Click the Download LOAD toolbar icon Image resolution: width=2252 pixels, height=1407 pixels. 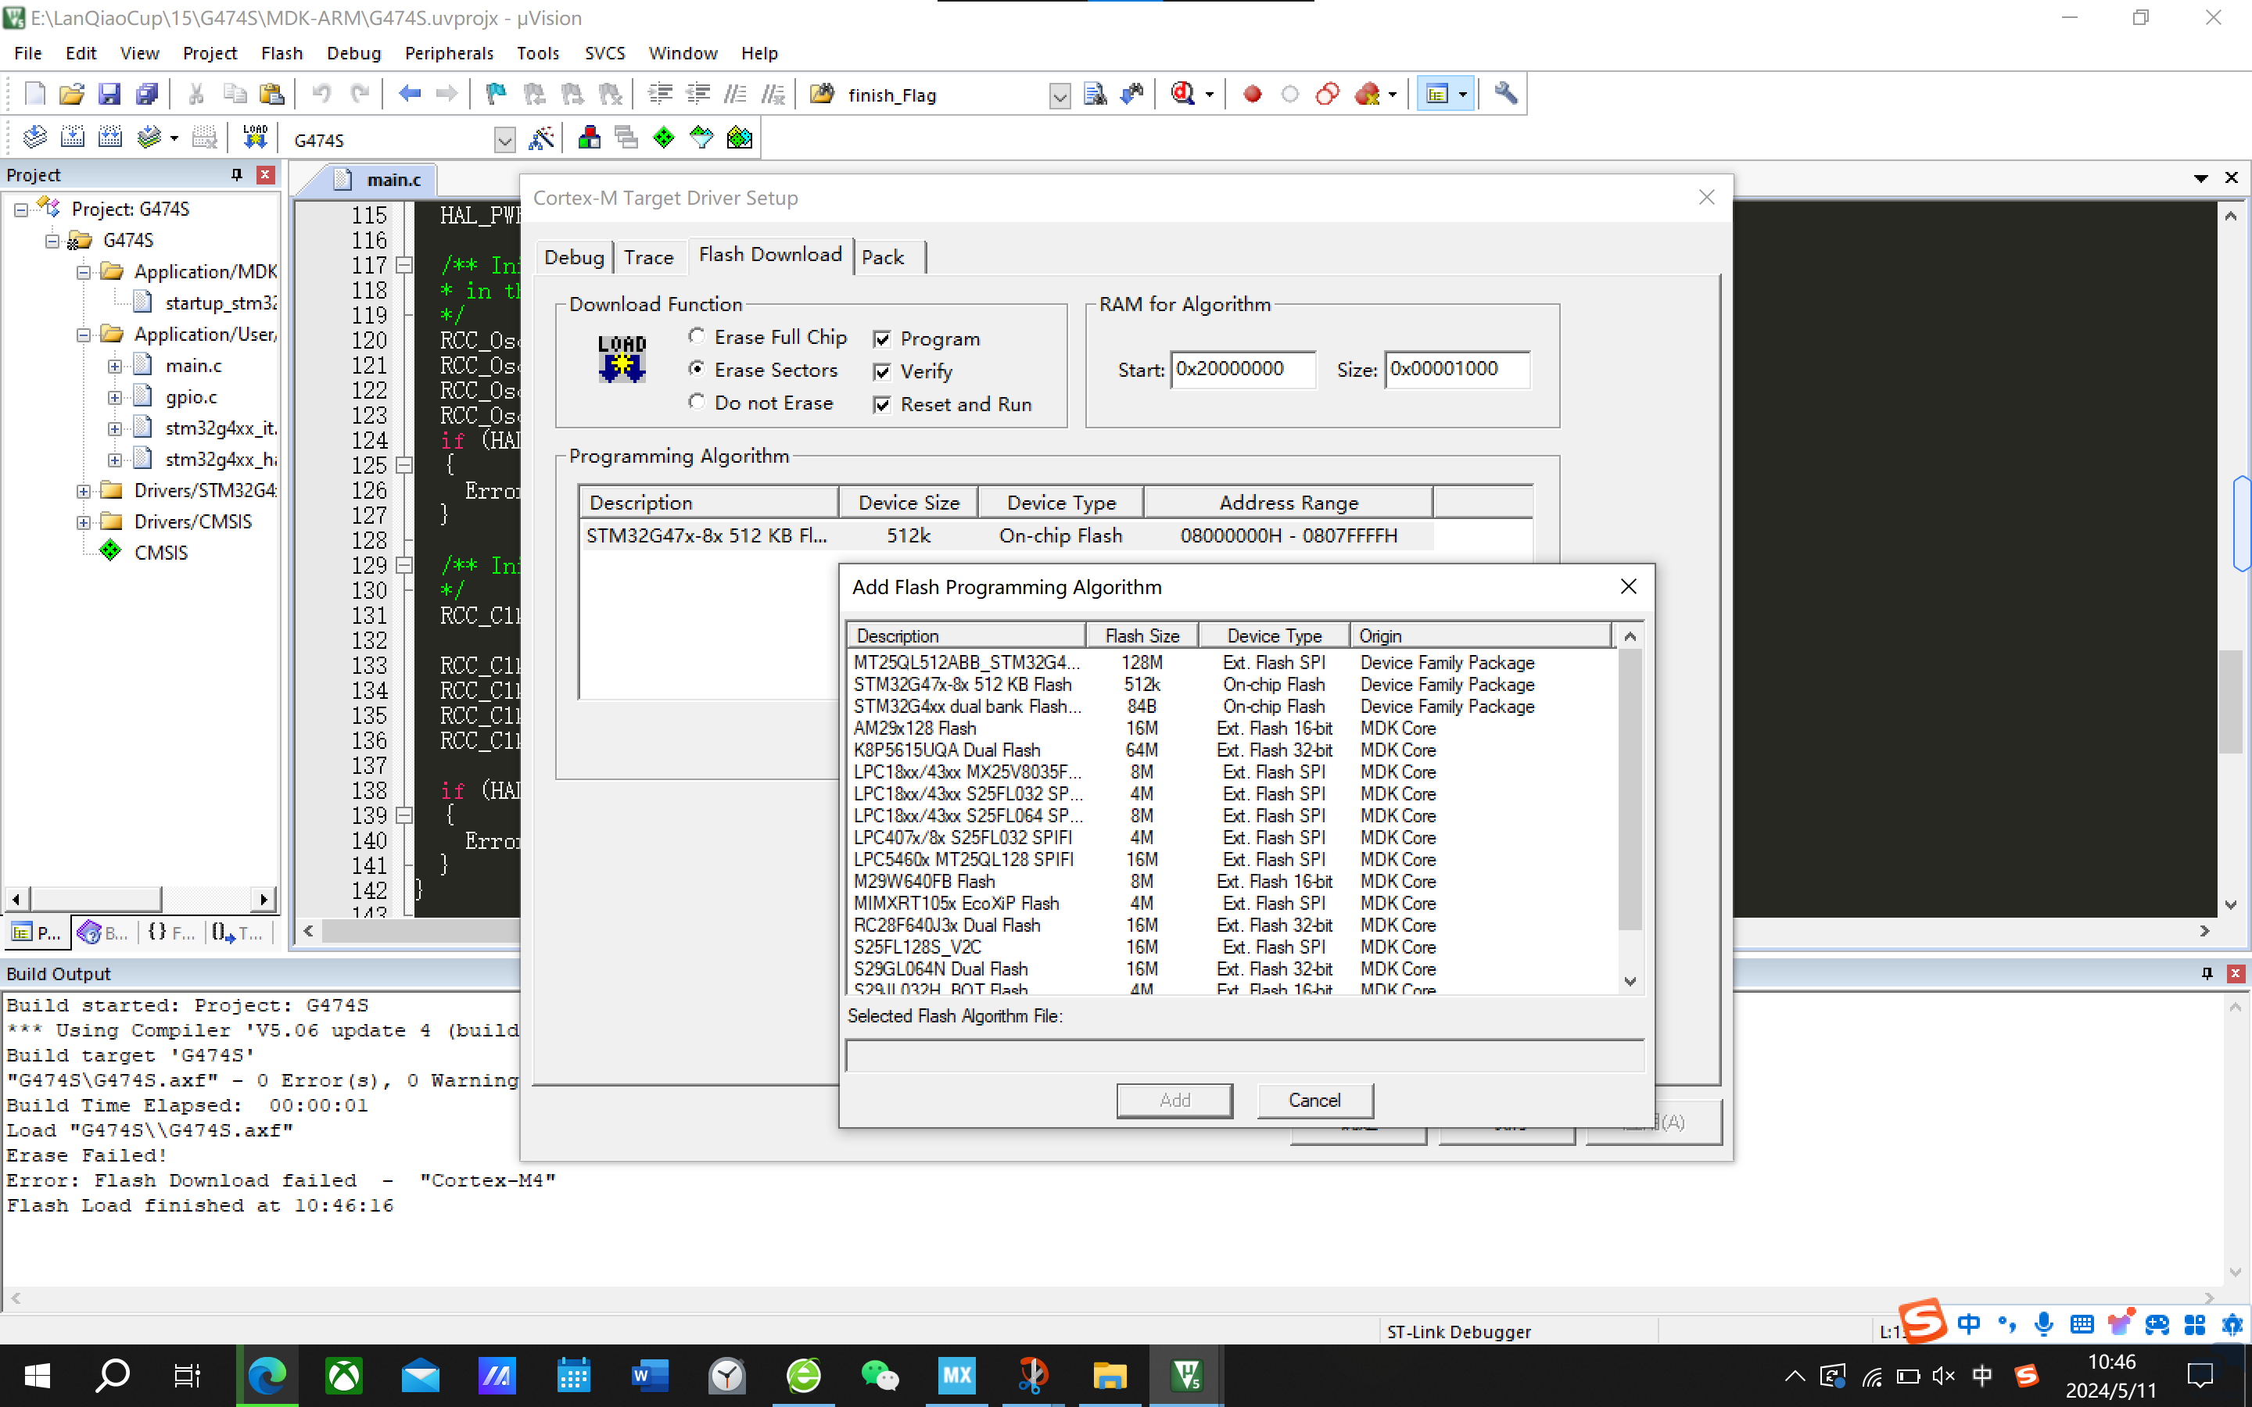coord(254,138)
